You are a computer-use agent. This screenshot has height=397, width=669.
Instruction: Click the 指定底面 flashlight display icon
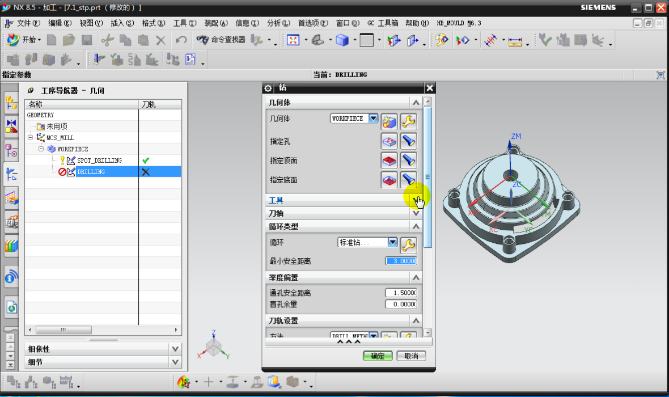(408, 180)
